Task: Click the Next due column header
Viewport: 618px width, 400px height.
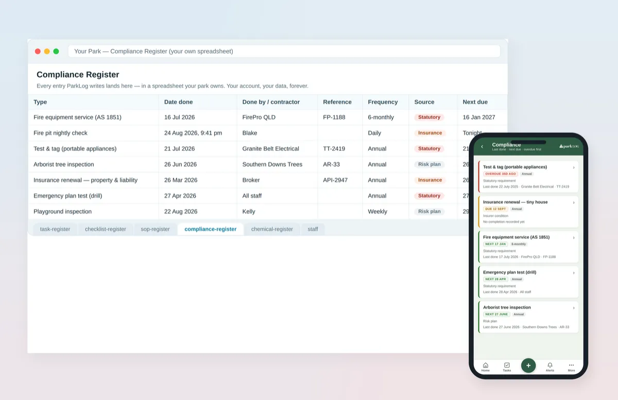Action: (x=482, y=102)
